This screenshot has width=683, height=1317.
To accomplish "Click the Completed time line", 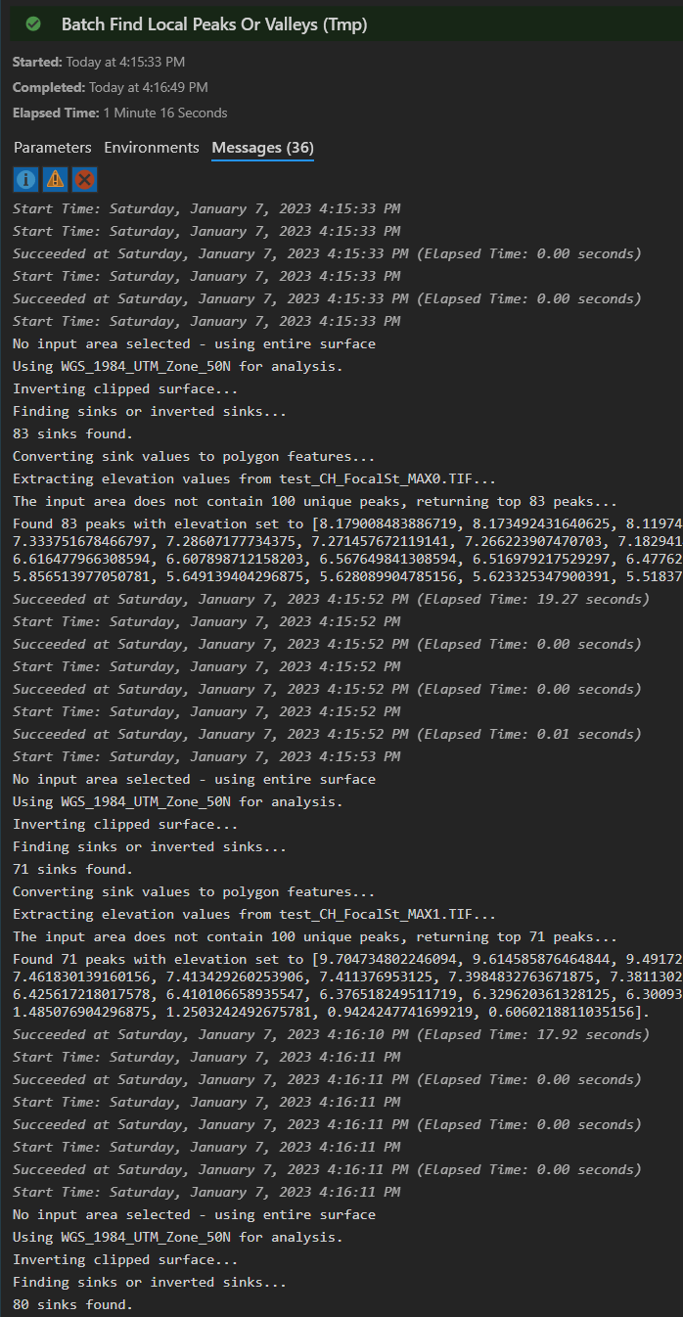I will (x=110, y=87).
